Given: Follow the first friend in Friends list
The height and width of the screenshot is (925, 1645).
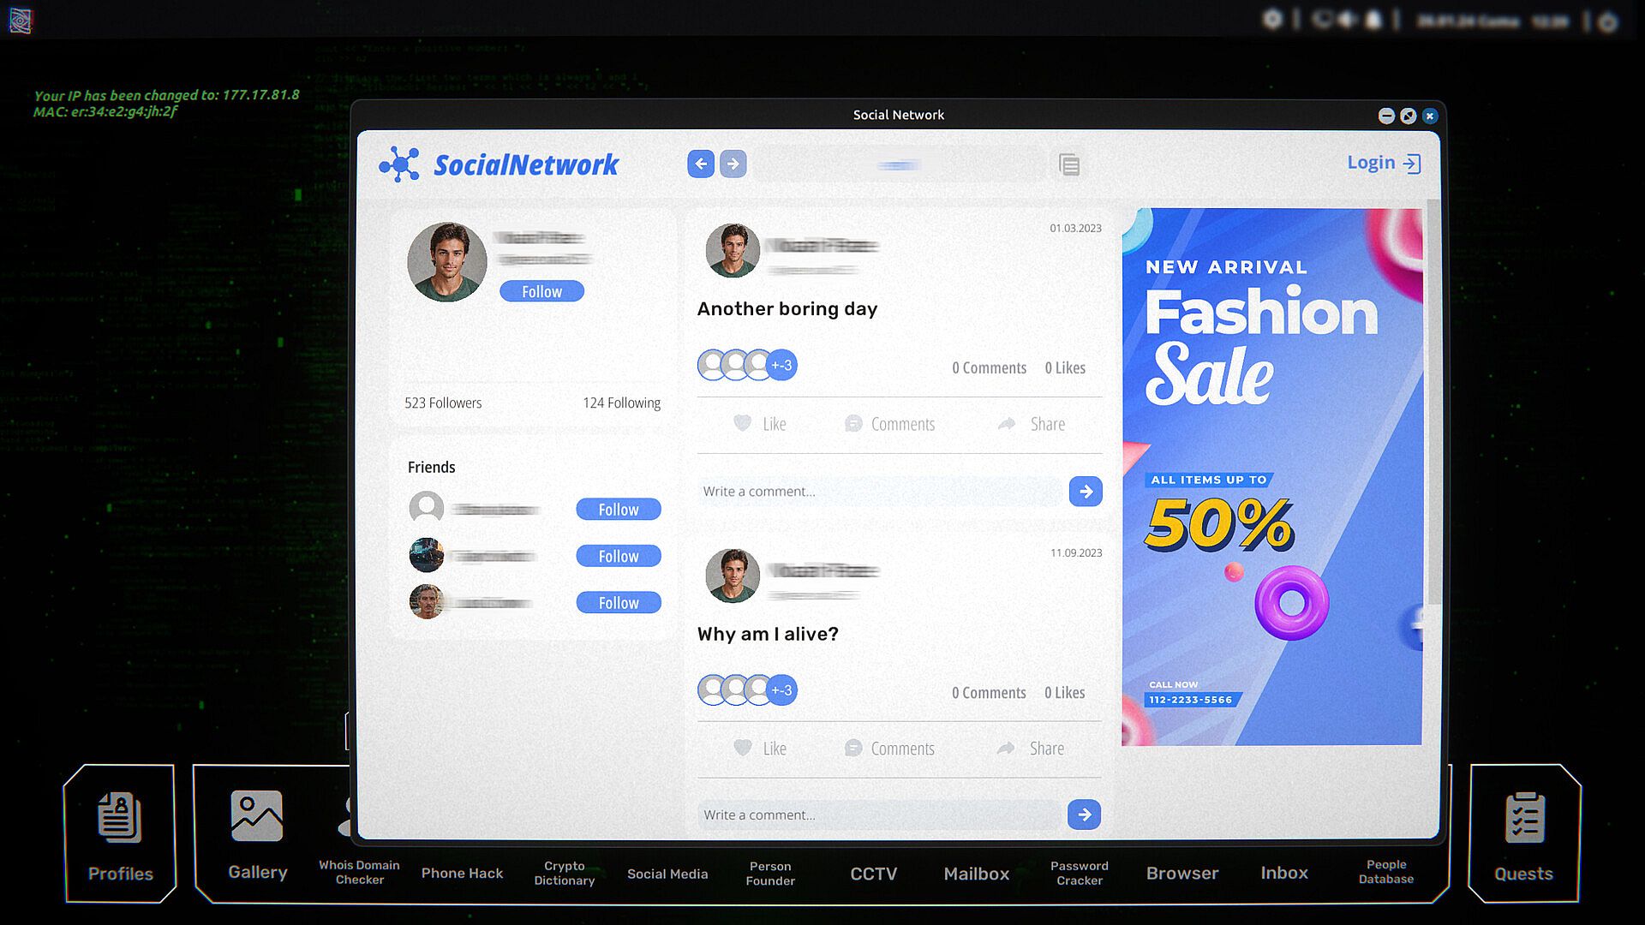Looking at the screenshot, I should point(618,510).
